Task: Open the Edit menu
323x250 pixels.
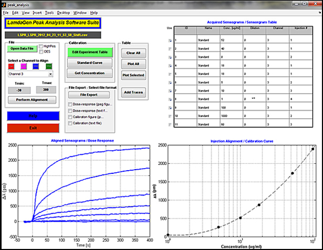Action: (x=15, y=13)
